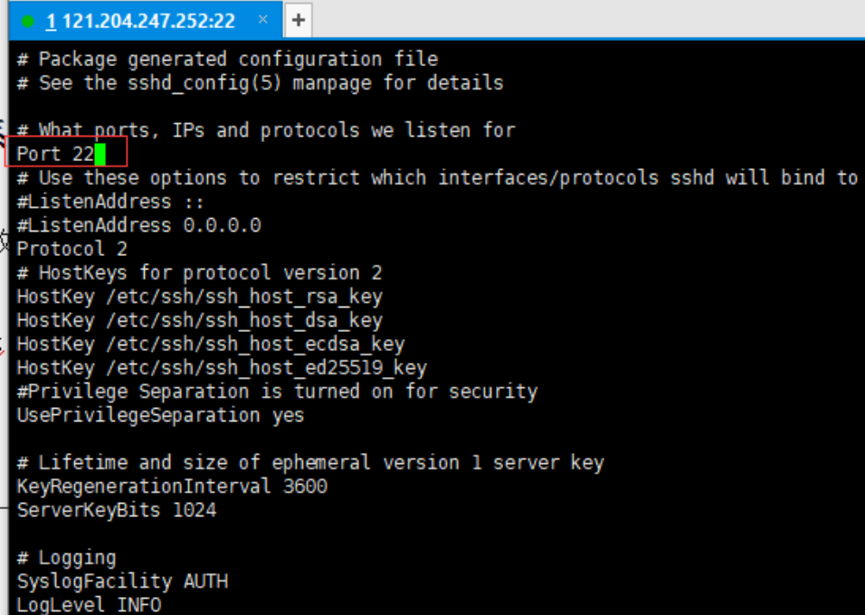Click the ssh_host_ed25519_key HostKey line

(221, 368)
